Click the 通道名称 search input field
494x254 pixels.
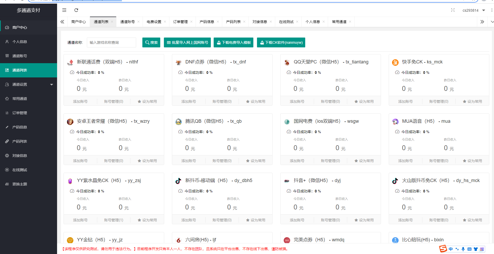tap(112, 42)
